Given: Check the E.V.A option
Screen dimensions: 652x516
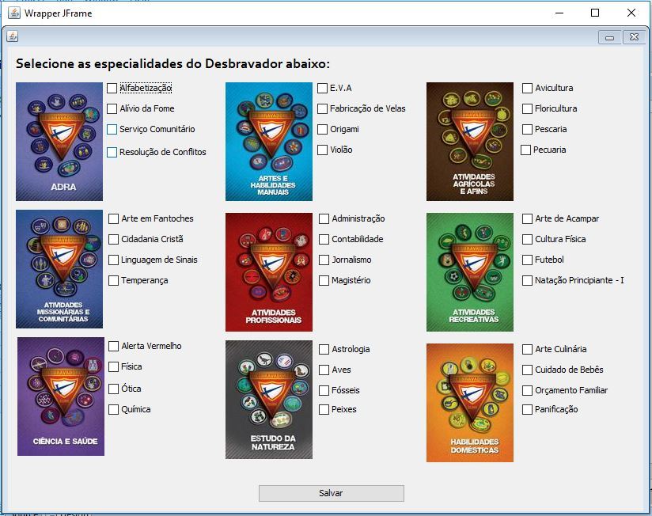Looking at the screenshot, I should pos(322,88).
